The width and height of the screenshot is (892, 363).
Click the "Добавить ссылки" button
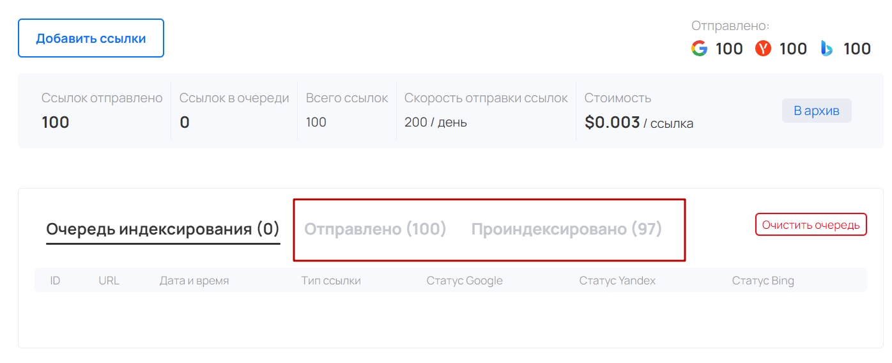pos(91,38)
